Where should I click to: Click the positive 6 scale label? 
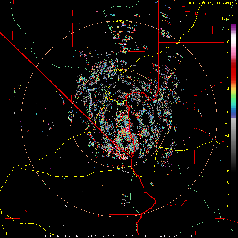tap(228, 42)
